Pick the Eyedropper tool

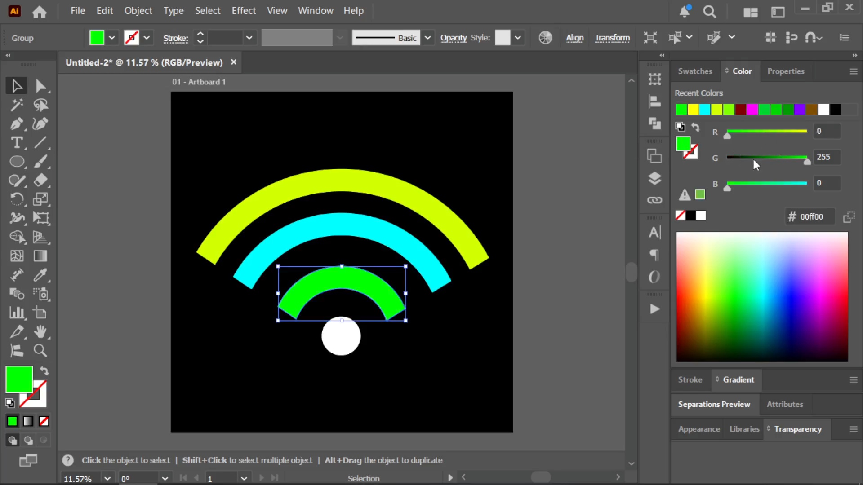tap(40, 275)
